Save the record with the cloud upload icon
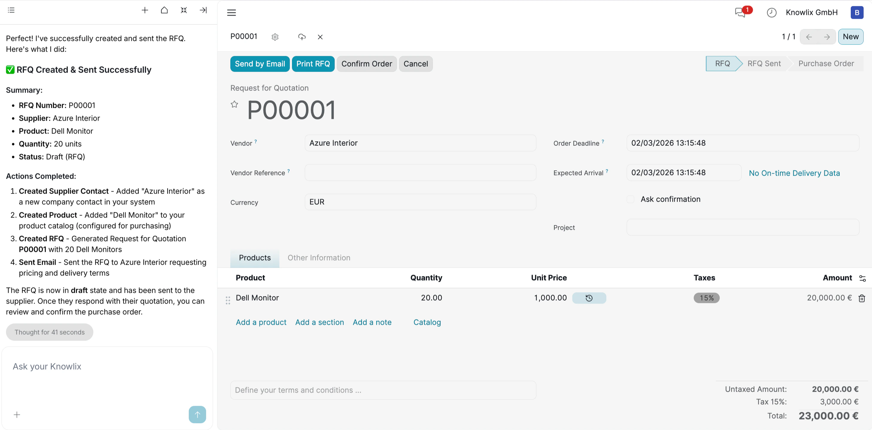The height and width of the screenshot is (430, 872). pyautogui.click(x=302, y=37)
